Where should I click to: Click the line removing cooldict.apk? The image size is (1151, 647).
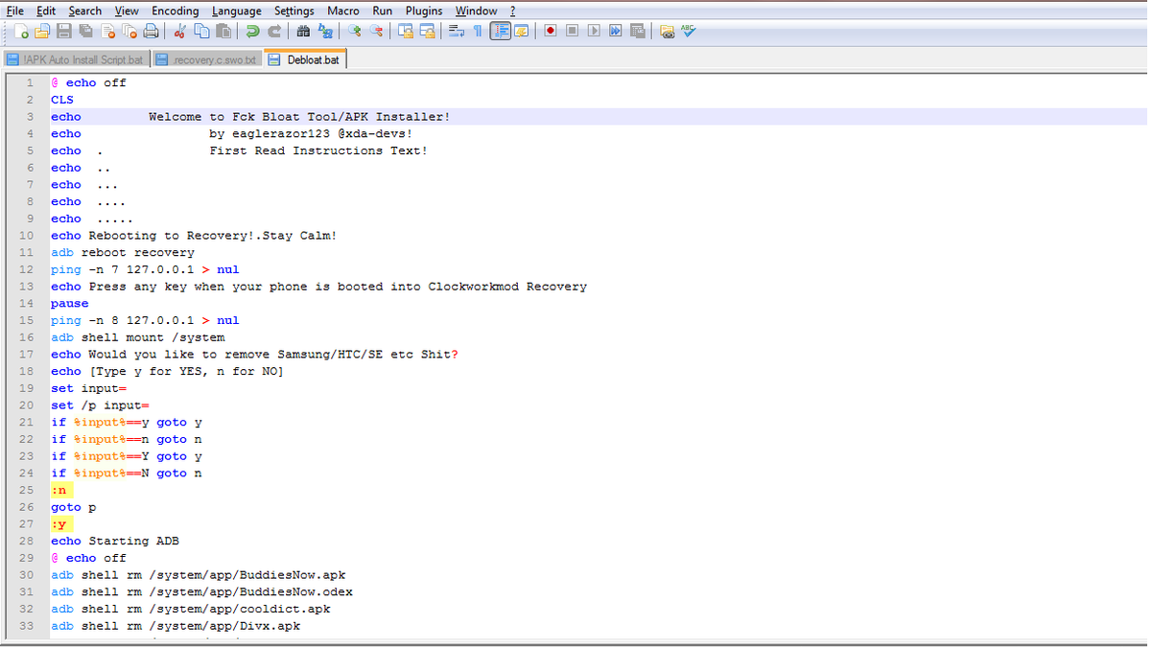pyautogui.click(x=191, y=609)
